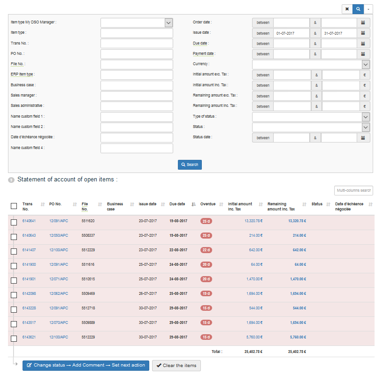The image size is (383, 375).
Task: Select the row checkbox for 6141900
Action: click(14, 266)
